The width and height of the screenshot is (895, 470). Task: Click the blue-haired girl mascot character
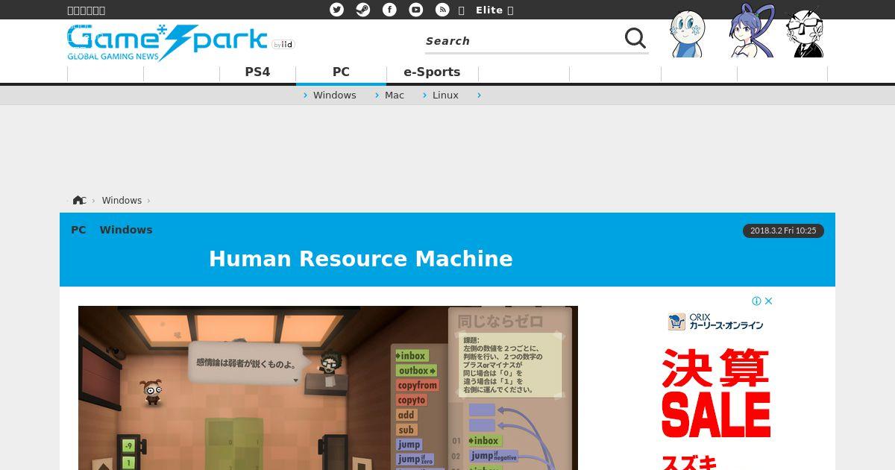[x=751, y=31]
